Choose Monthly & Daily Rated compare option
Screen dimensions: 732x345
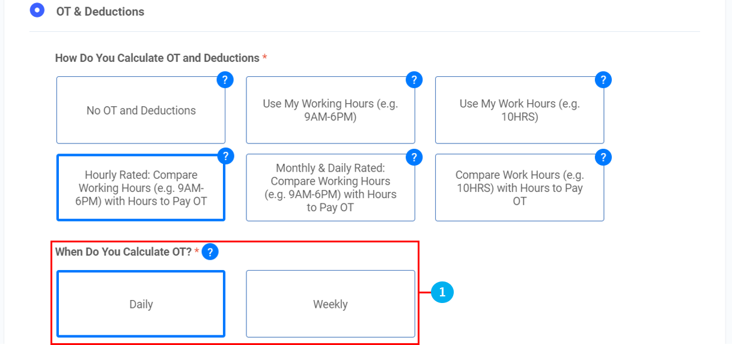pos(330,188)
